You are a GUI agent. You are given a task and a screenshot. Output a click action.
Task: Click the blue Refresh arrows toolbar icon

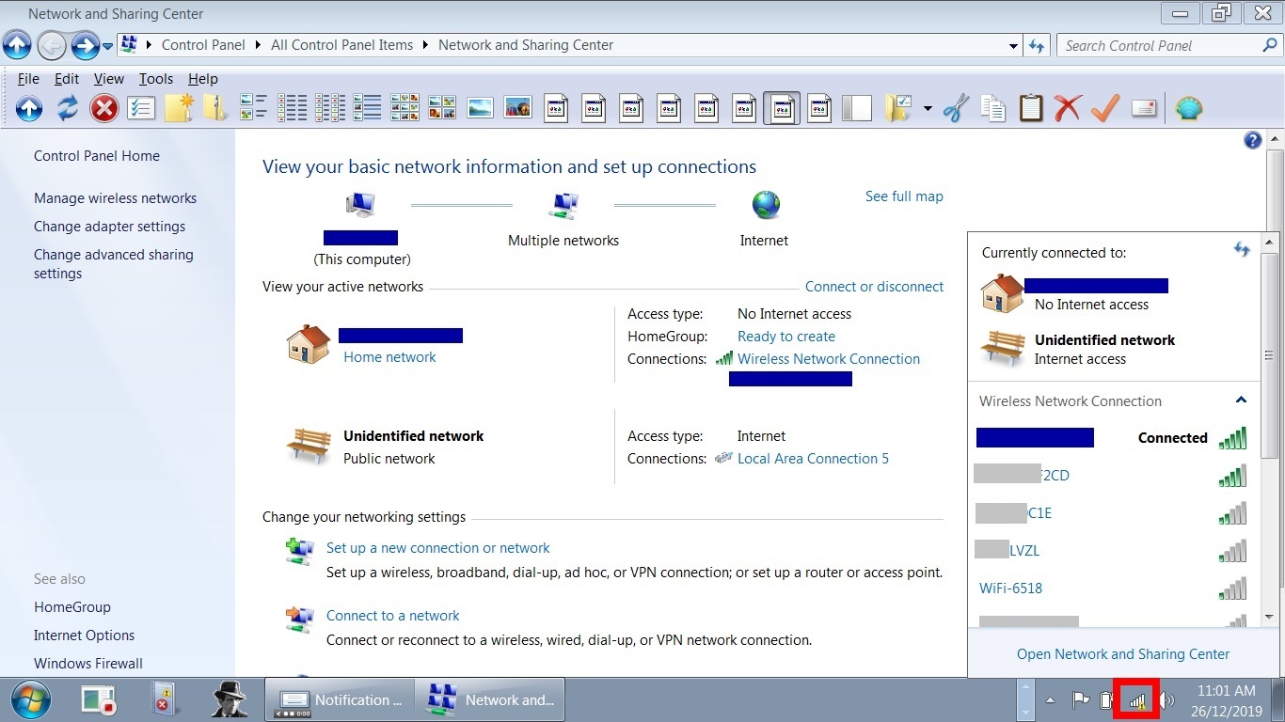pyautogui.click(x=67, y=109)
